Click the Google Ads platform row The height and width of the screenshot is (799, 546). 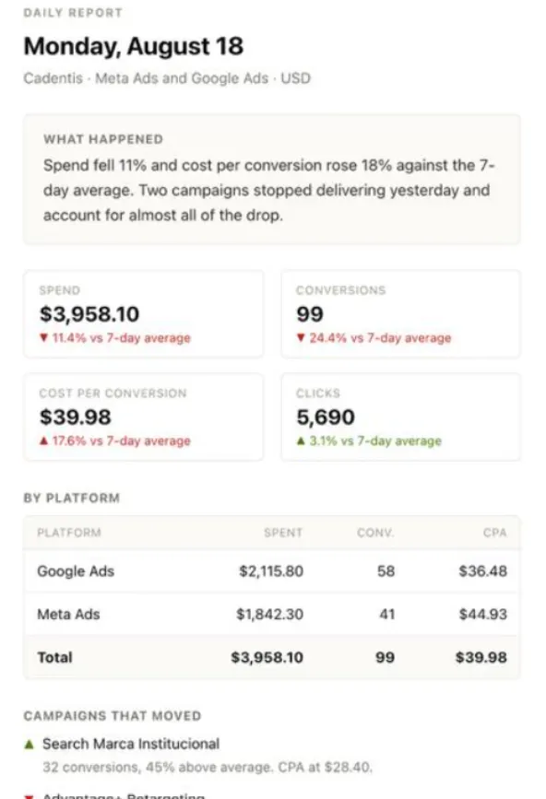coord(272,571)
